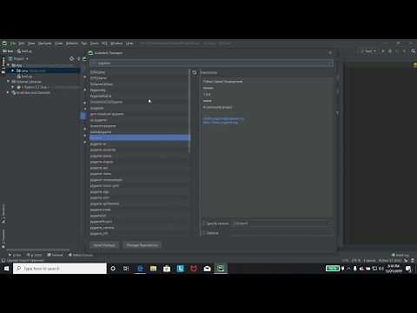
Task: Expand the project root folder
Action: click(x=9, y=65)
